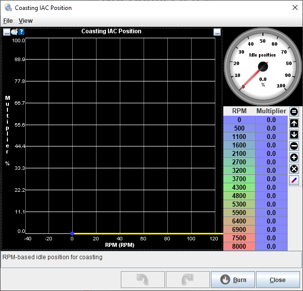Click the Close button
This screenshot has height=291, width=303.
277,280
